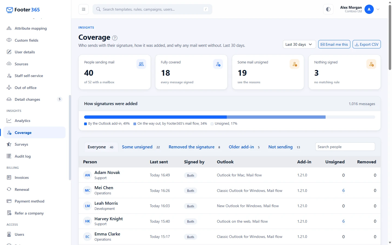
Task: Click the Unsigned legend swatch
Action: (x=212, y=124)
